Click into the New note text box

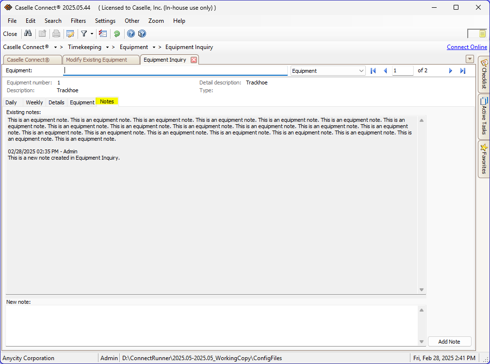pos(212,325)
